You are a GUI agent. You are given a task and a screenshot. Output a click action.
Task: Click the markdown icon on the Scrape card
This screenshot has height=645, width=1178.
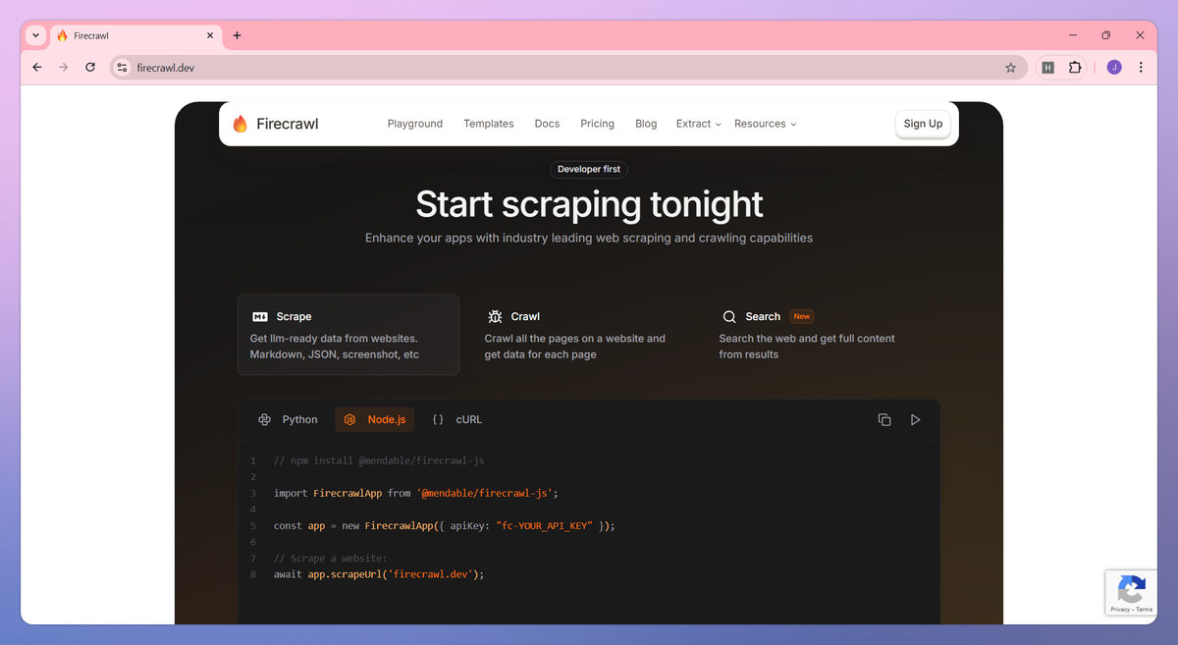(x=259, y=316)
